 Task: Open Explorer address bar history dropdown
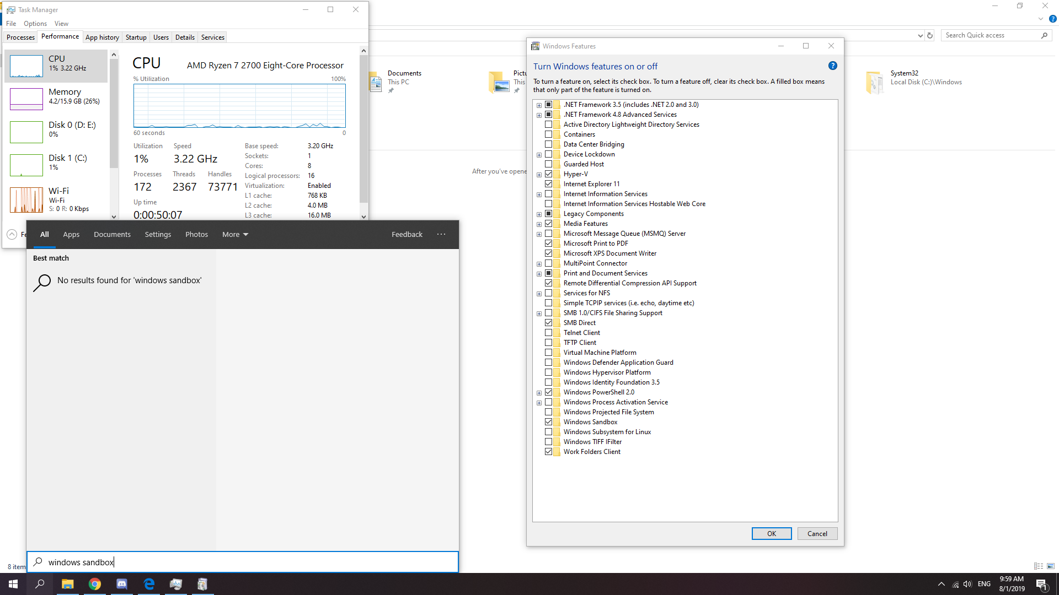click(920, 35)
